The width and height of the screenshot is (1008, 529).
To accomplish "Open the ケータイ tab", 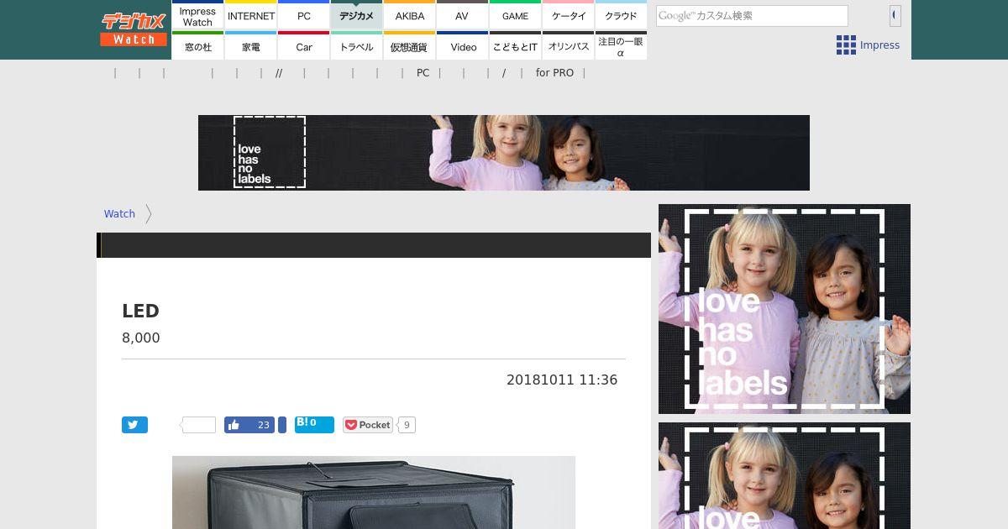I will click(569, 16).
